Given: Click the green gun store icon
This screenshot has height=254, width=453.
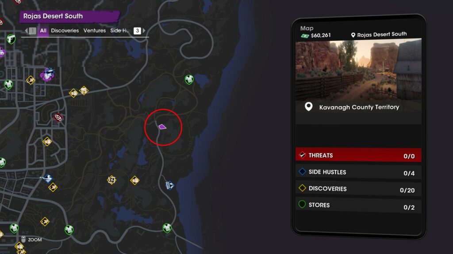Looking at the screenshot, I should 11,39.
